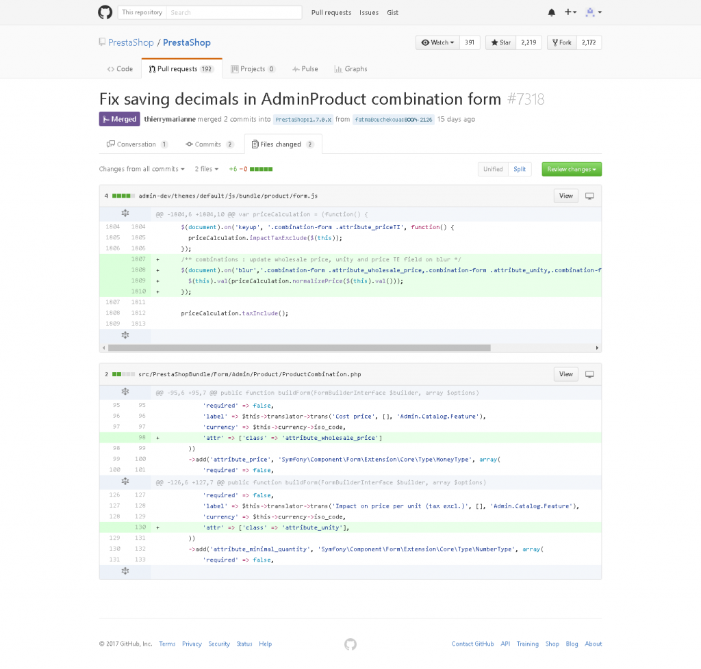Open the Changes from all commits dropdown

142,168
